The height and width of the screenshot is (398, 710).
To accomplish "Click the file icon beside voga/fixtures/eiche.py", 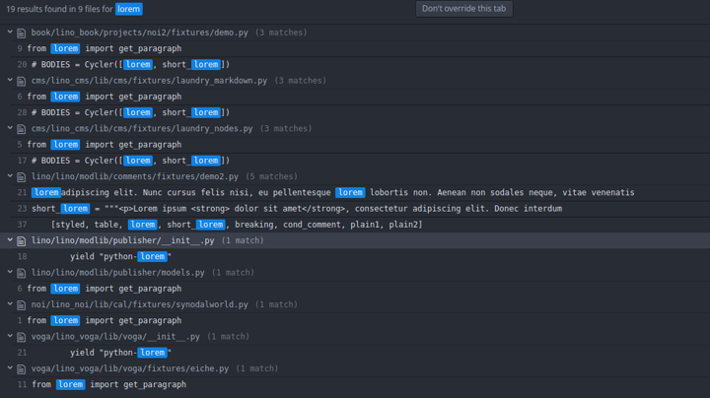I will [x=21, y=369].
